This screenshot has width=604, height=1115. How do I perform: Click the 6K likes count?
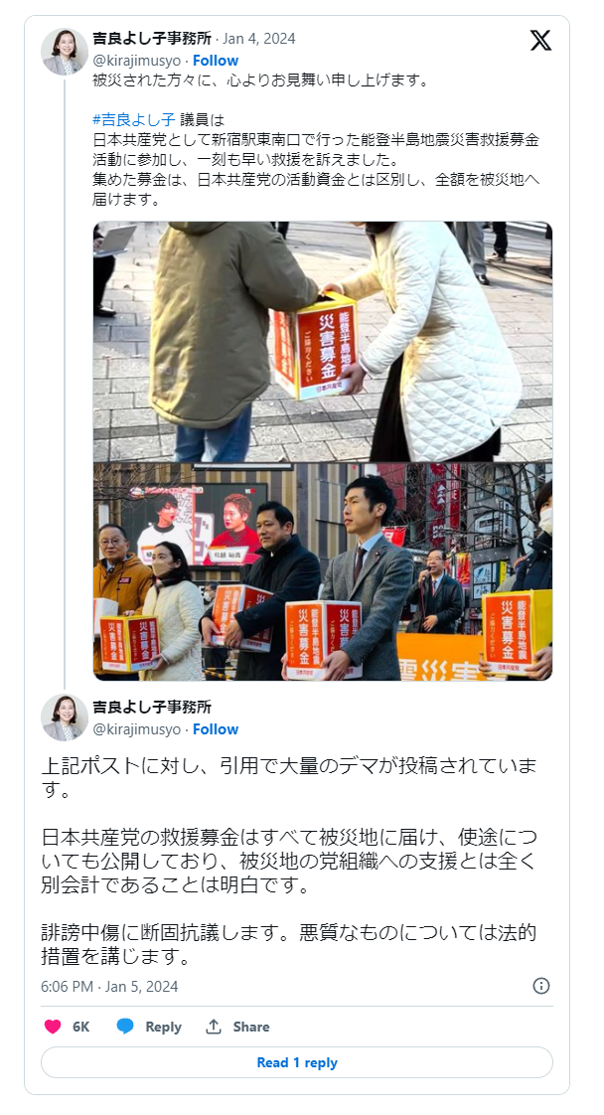click(x=81, y=1027)
